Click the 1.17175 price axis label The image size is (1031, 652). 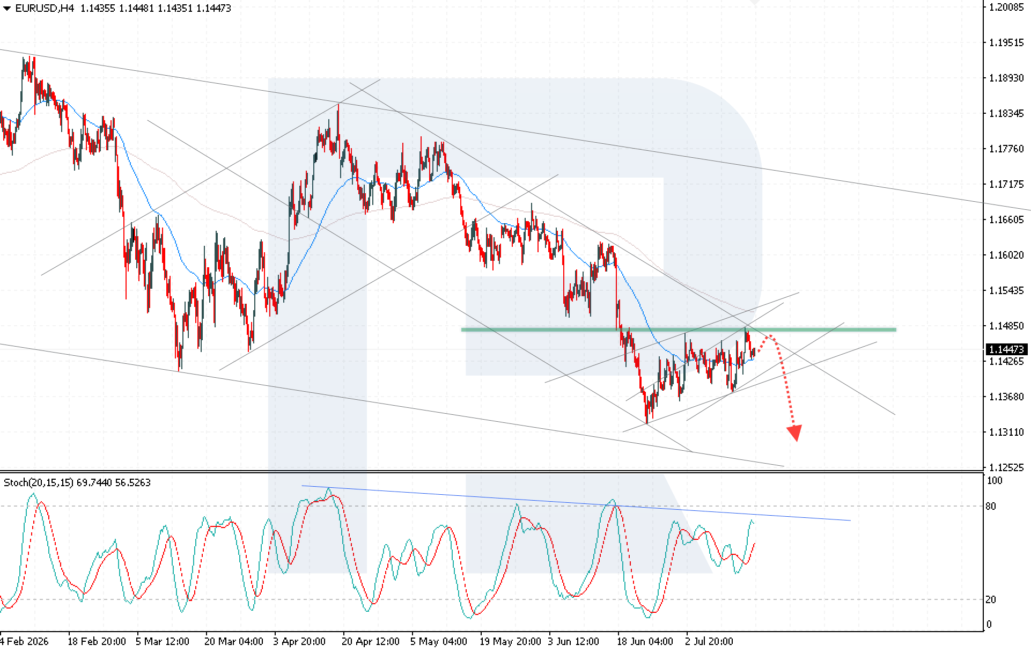coord(1006,184)
